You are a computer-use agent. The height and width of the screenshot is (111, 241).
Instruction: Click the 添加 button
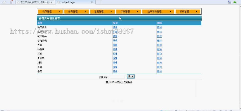[131, 76]
